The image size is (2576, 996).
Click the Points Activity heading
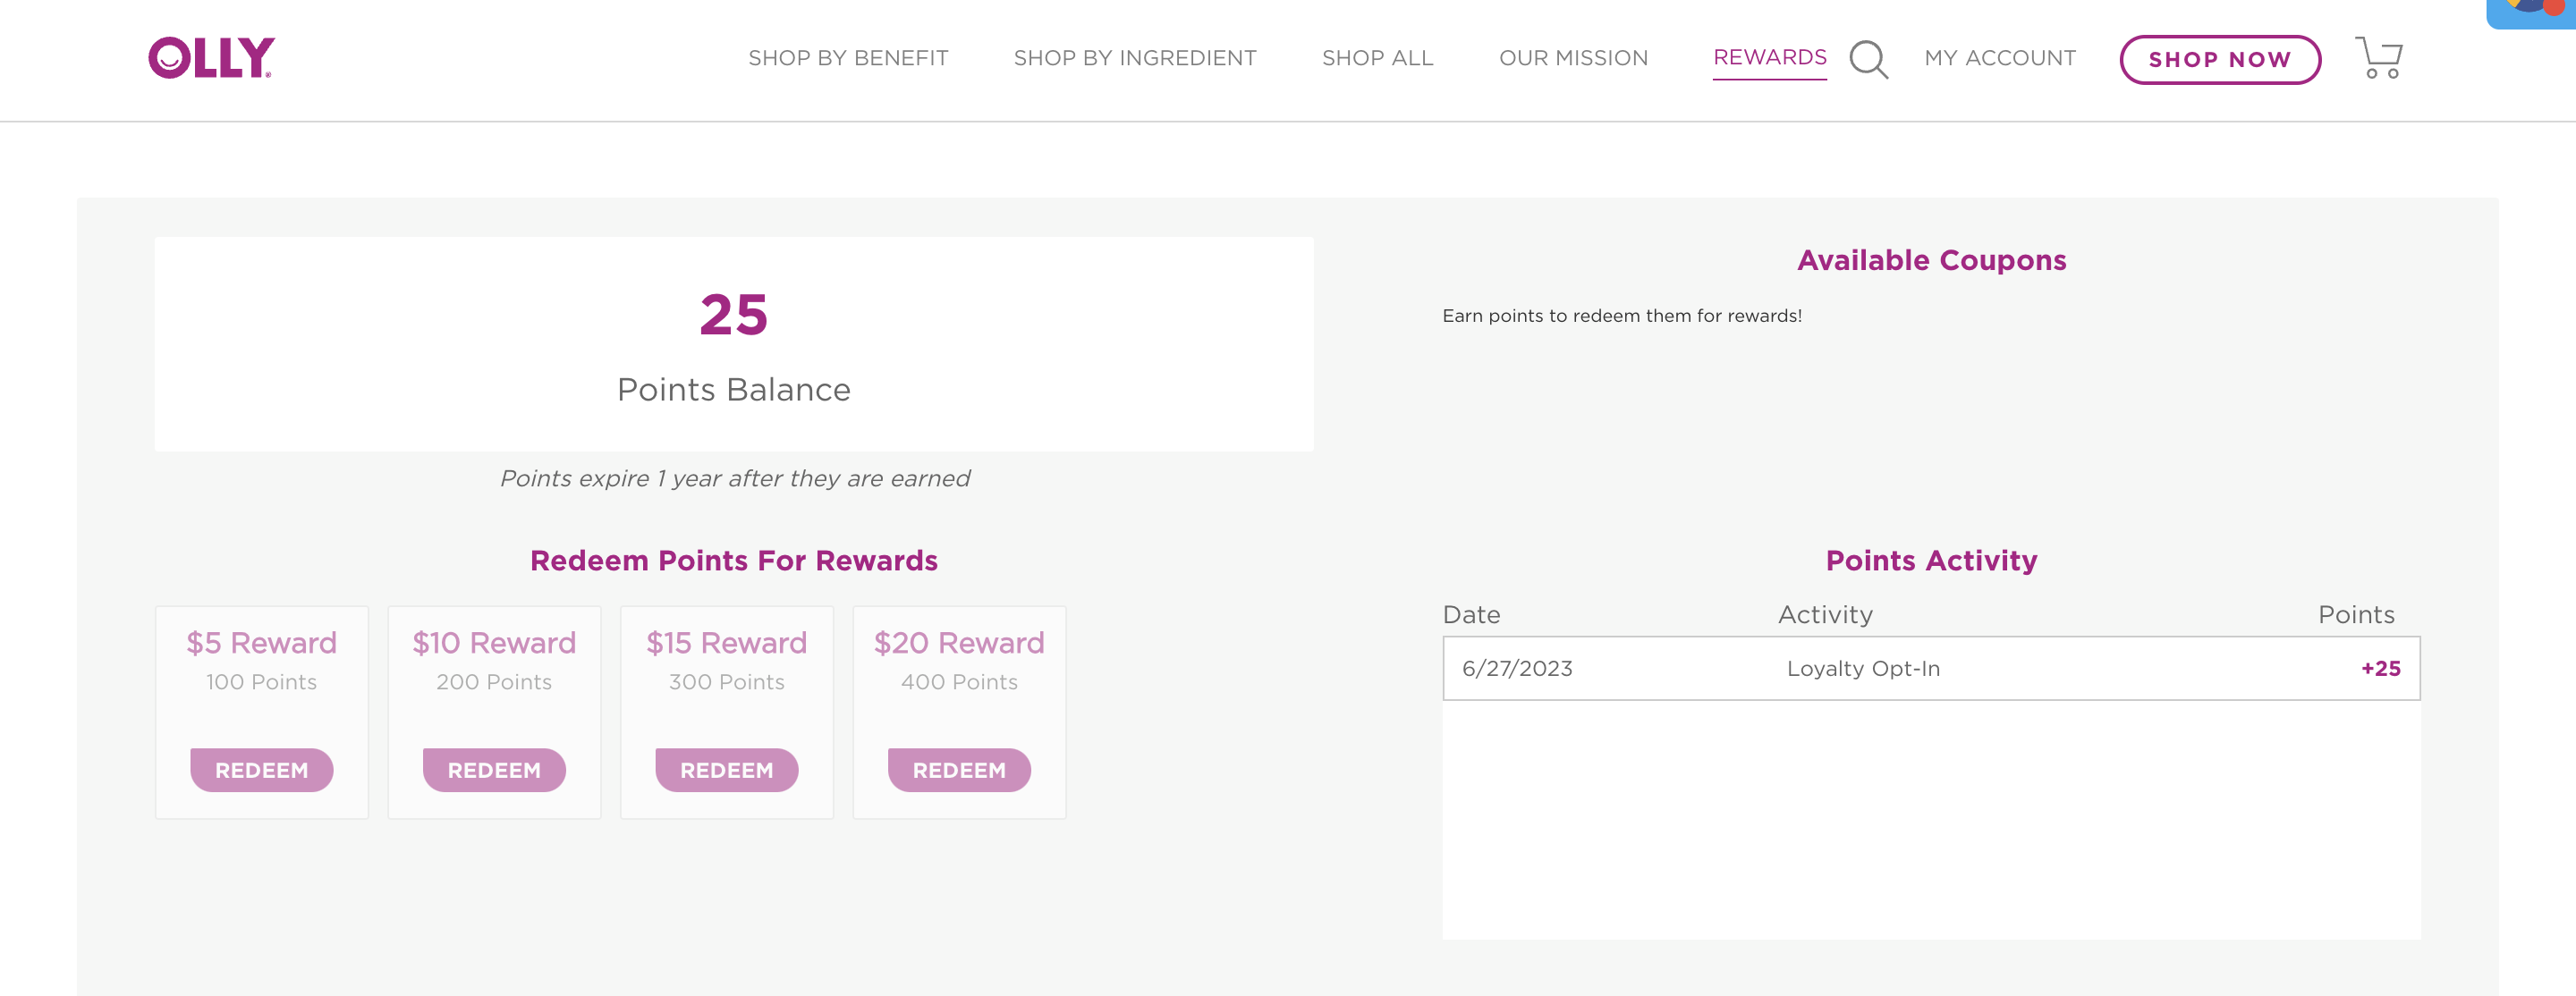1932,561
